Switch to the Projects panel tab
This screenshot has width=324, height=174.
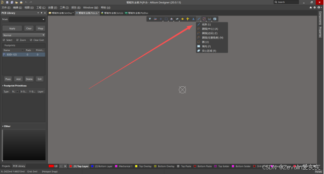click(x=6, y=166)
